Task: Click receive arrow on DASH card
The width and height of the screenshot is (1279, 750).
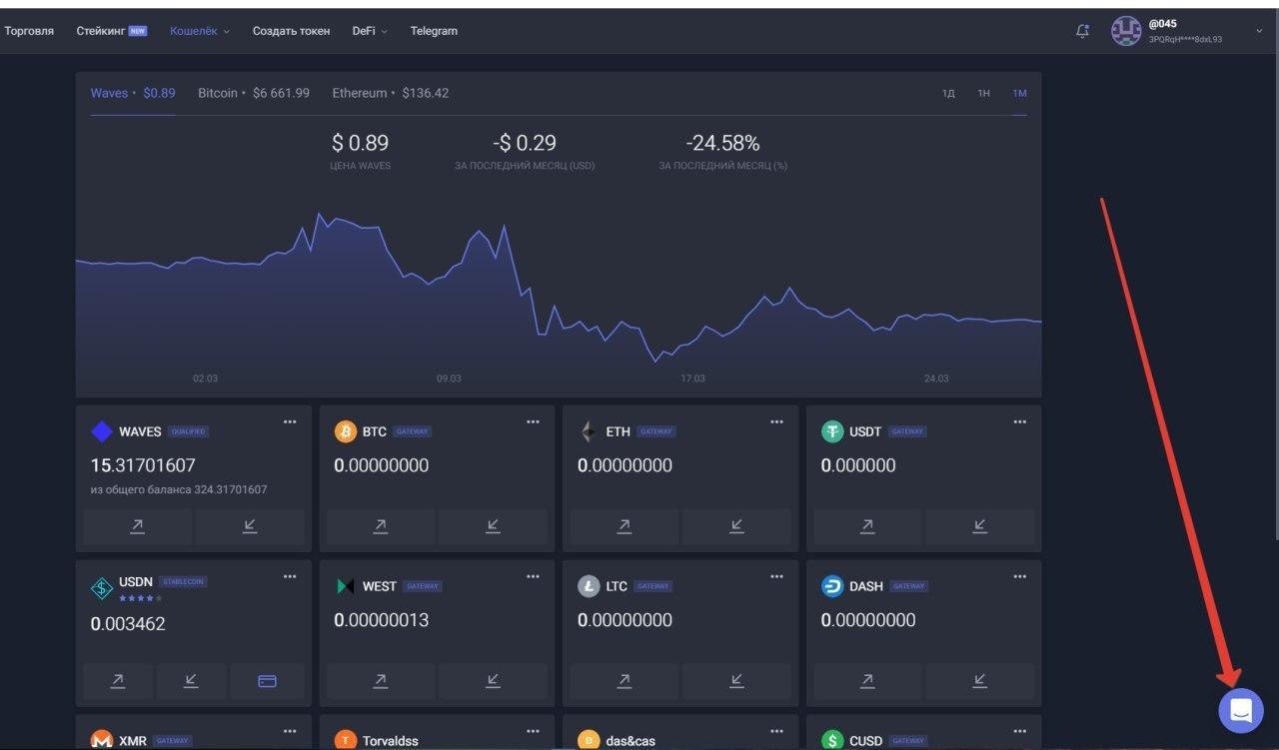Action: click(979, 681)
